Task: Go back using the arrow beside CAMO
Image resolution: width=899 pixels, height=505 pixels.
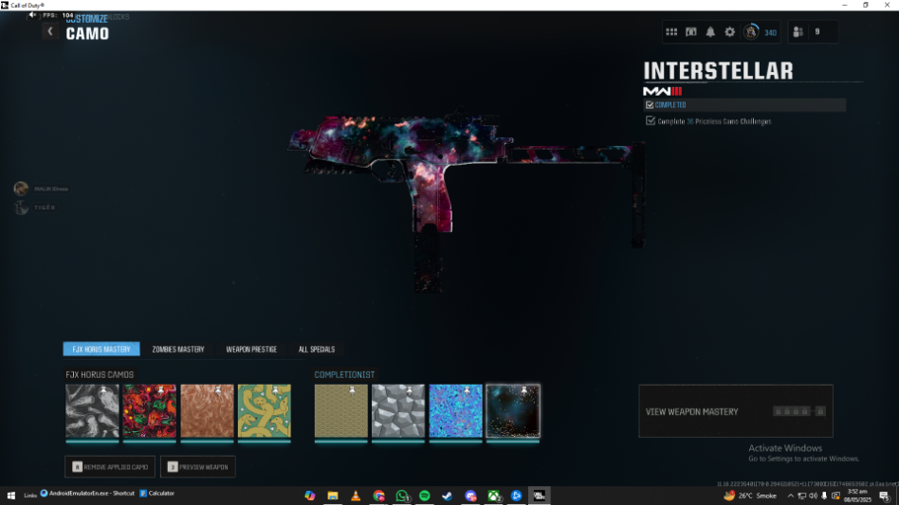Action: coord(50,31)
